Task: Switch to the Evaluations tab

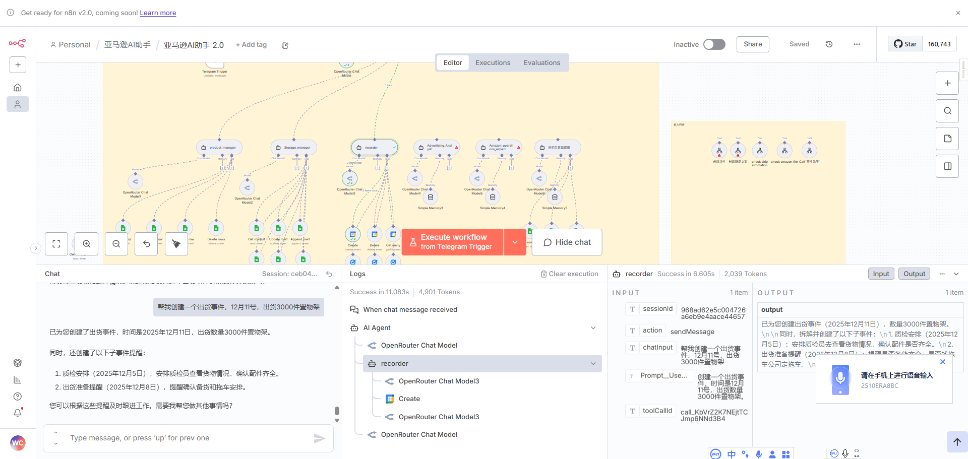Action: click(x=541, y=63)
